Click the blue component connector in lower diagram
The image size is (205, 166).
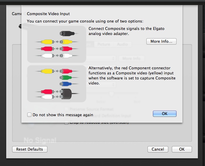pyautogui.click(x=65, y=84)
